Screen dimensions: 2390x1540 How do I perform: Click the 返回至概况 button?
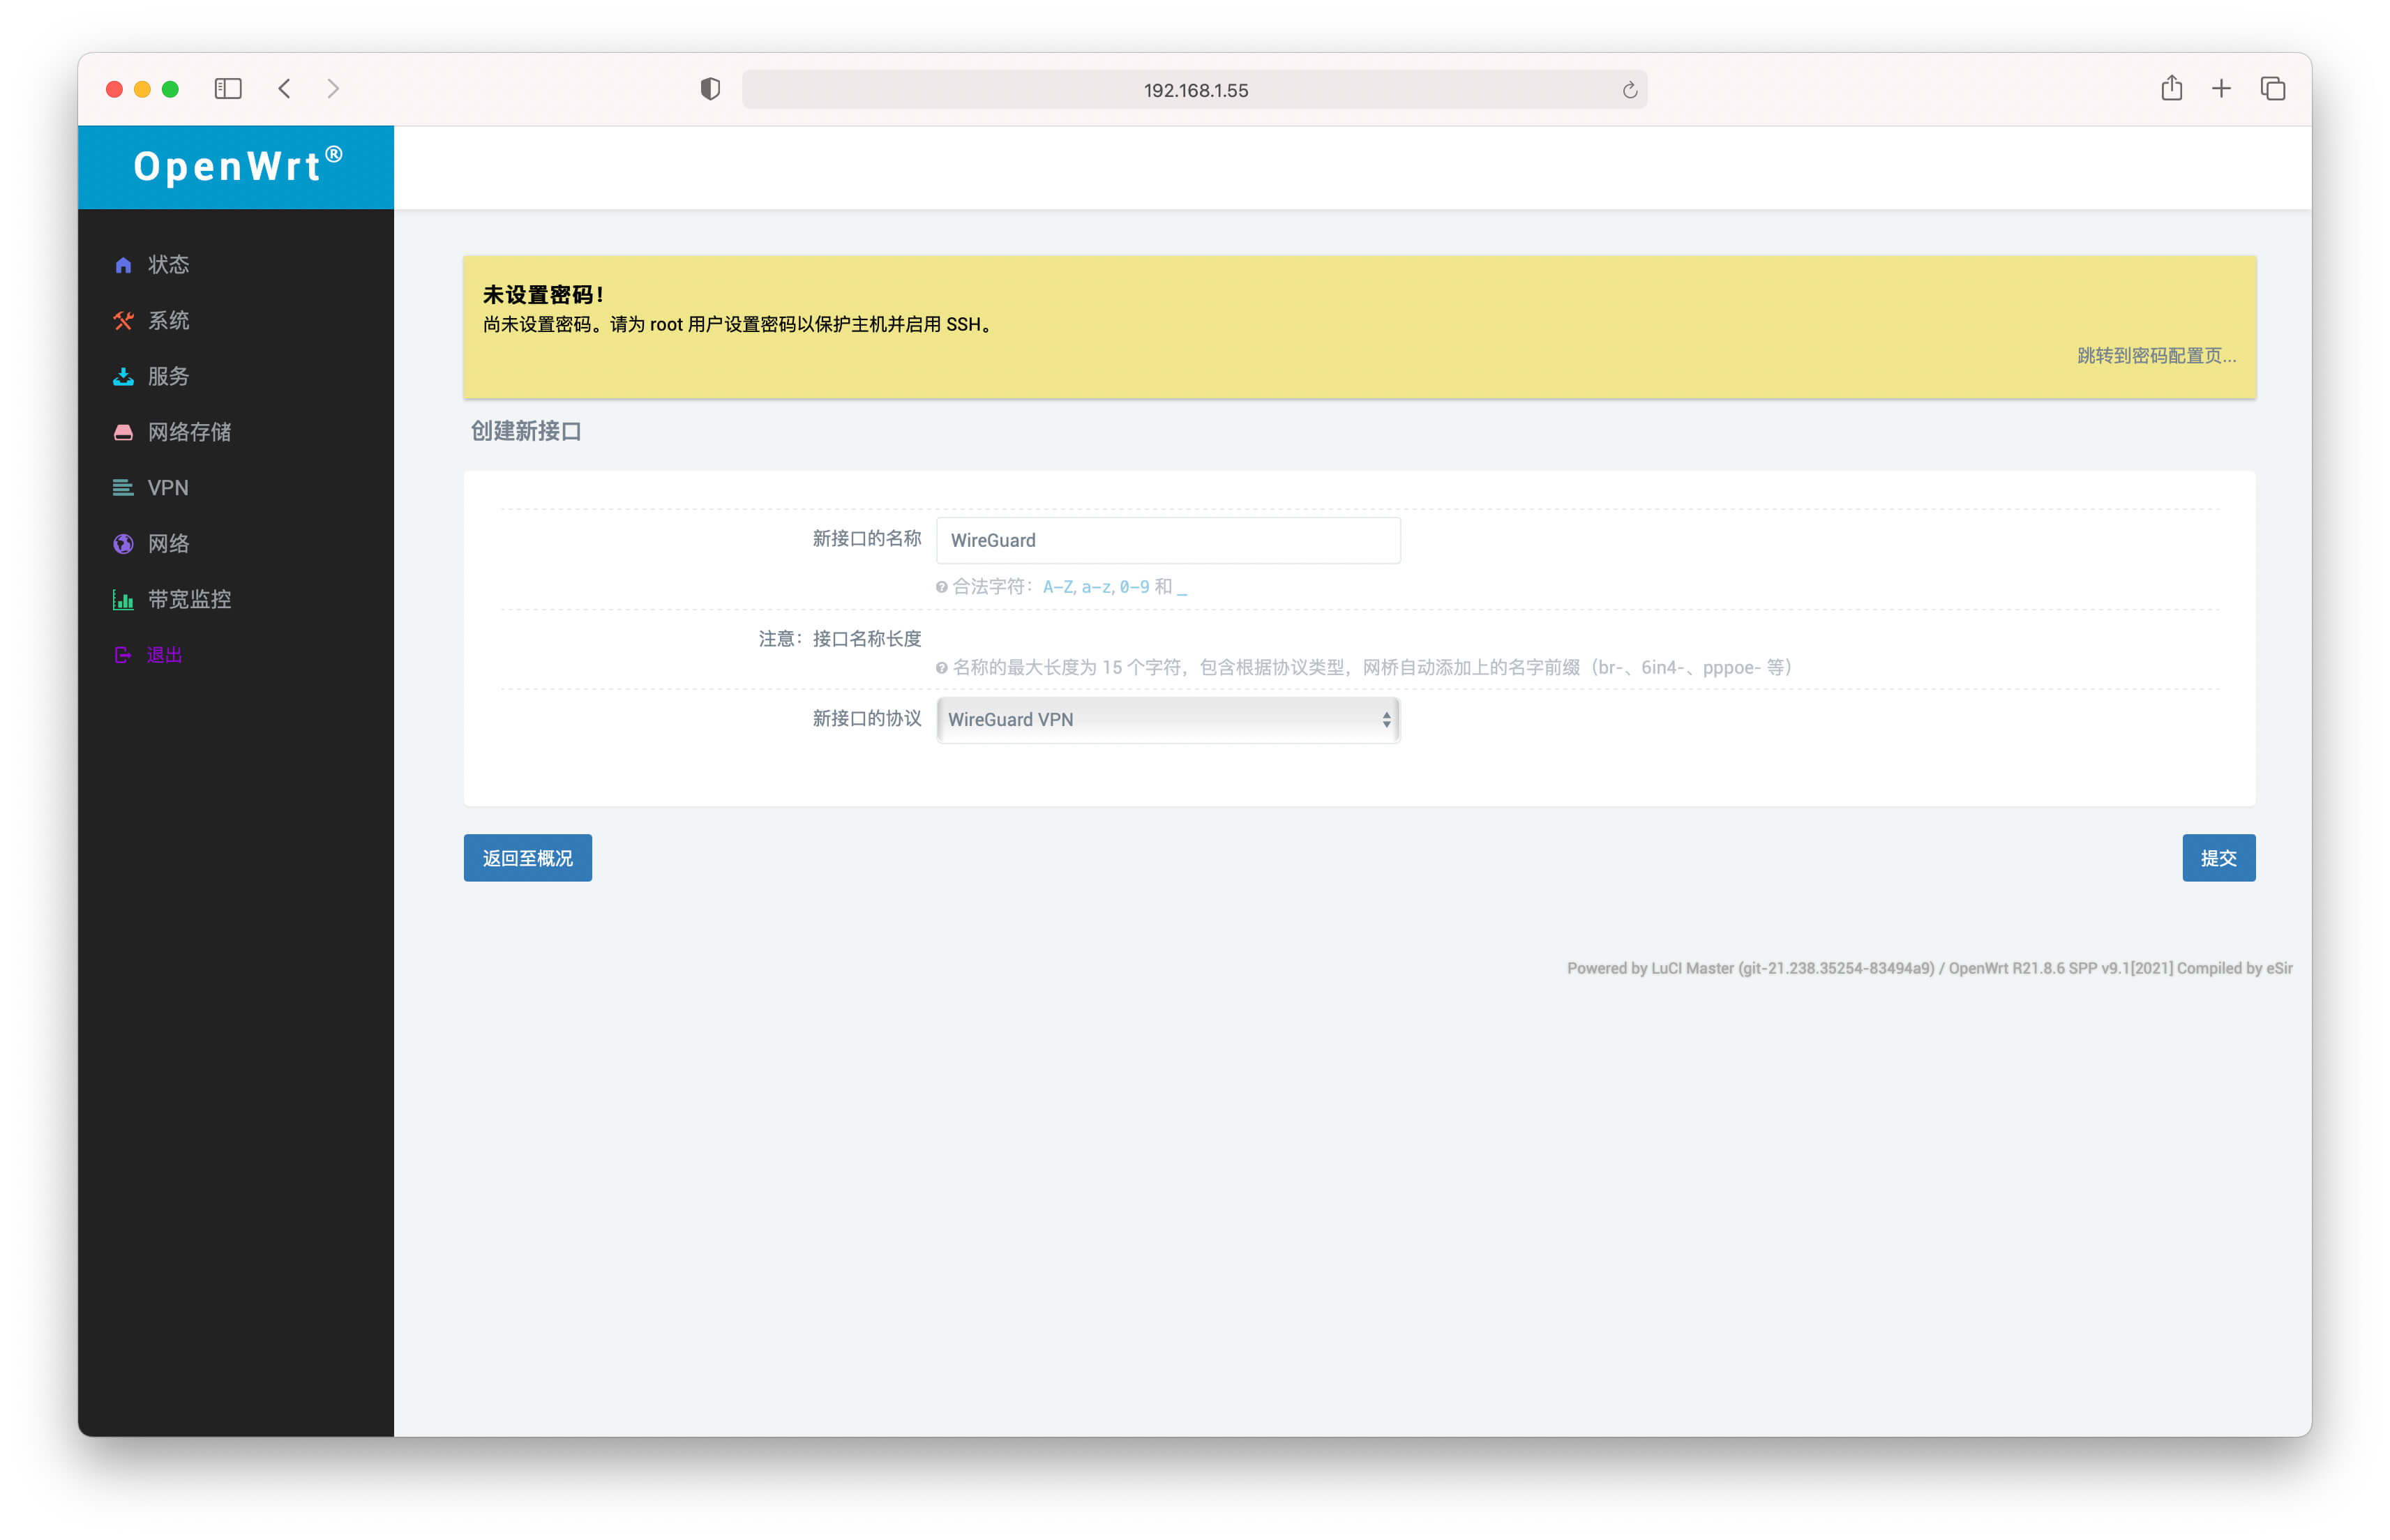527,858
